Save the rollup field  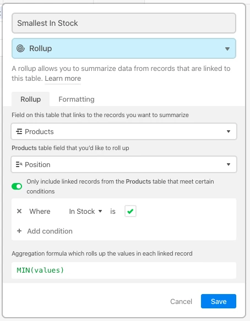pyautogui.click(x=219, y=301)
